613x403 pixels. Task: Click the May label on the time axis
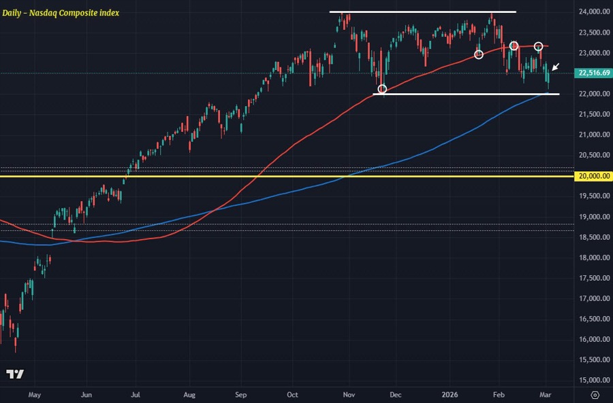tap(35, 393)
